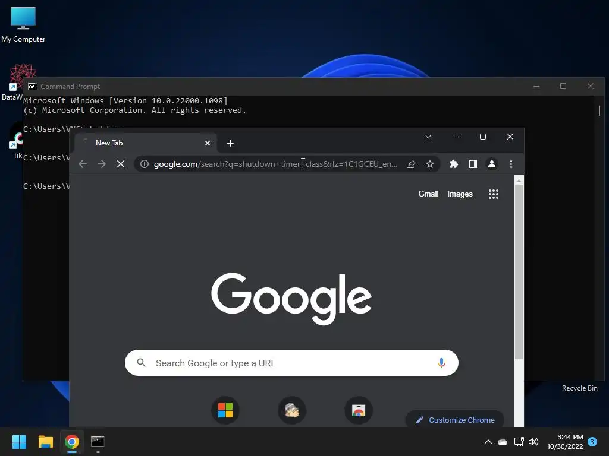609x456 pixels.
Task: Select the New Tab tab
Action: click(x=146, y=143)
